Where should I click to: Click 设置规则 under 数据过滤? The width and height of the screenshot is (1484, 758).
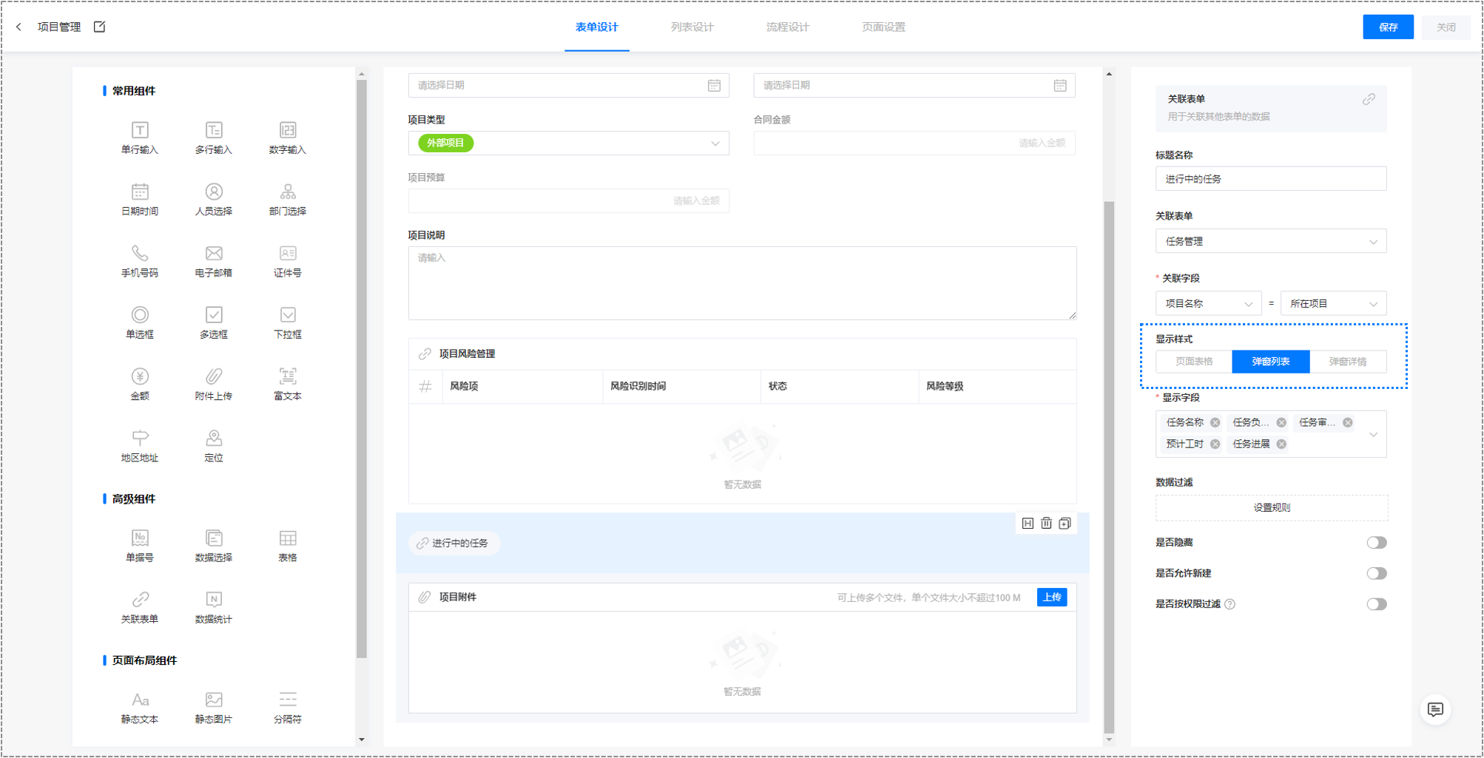[1272, 507]
